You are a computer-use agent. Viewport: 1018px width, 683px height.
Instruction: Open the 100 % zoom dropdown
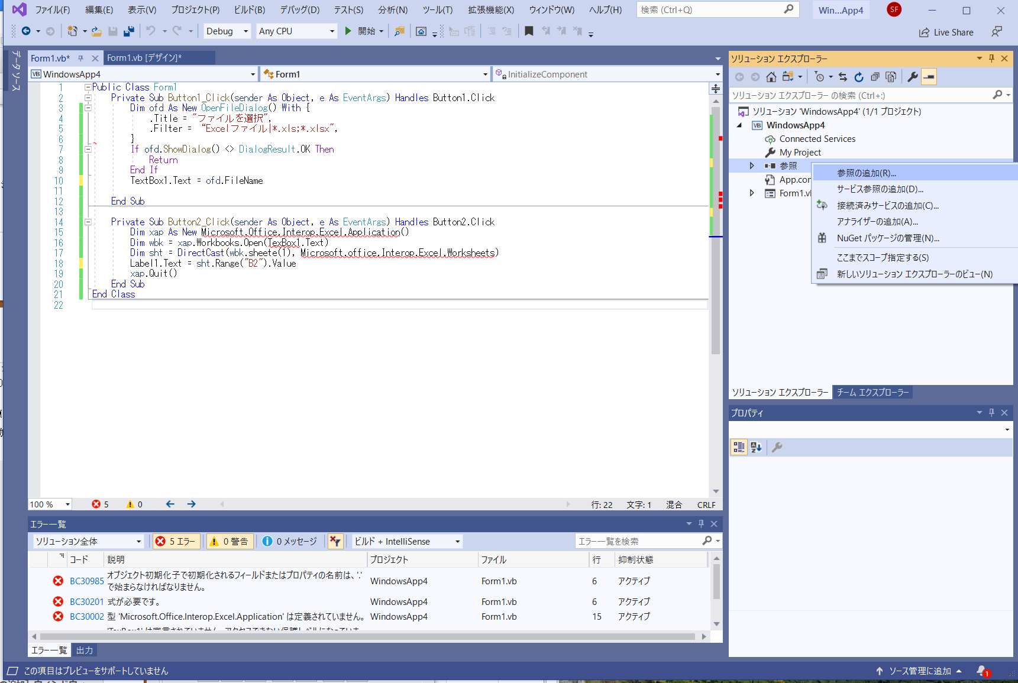50,504
